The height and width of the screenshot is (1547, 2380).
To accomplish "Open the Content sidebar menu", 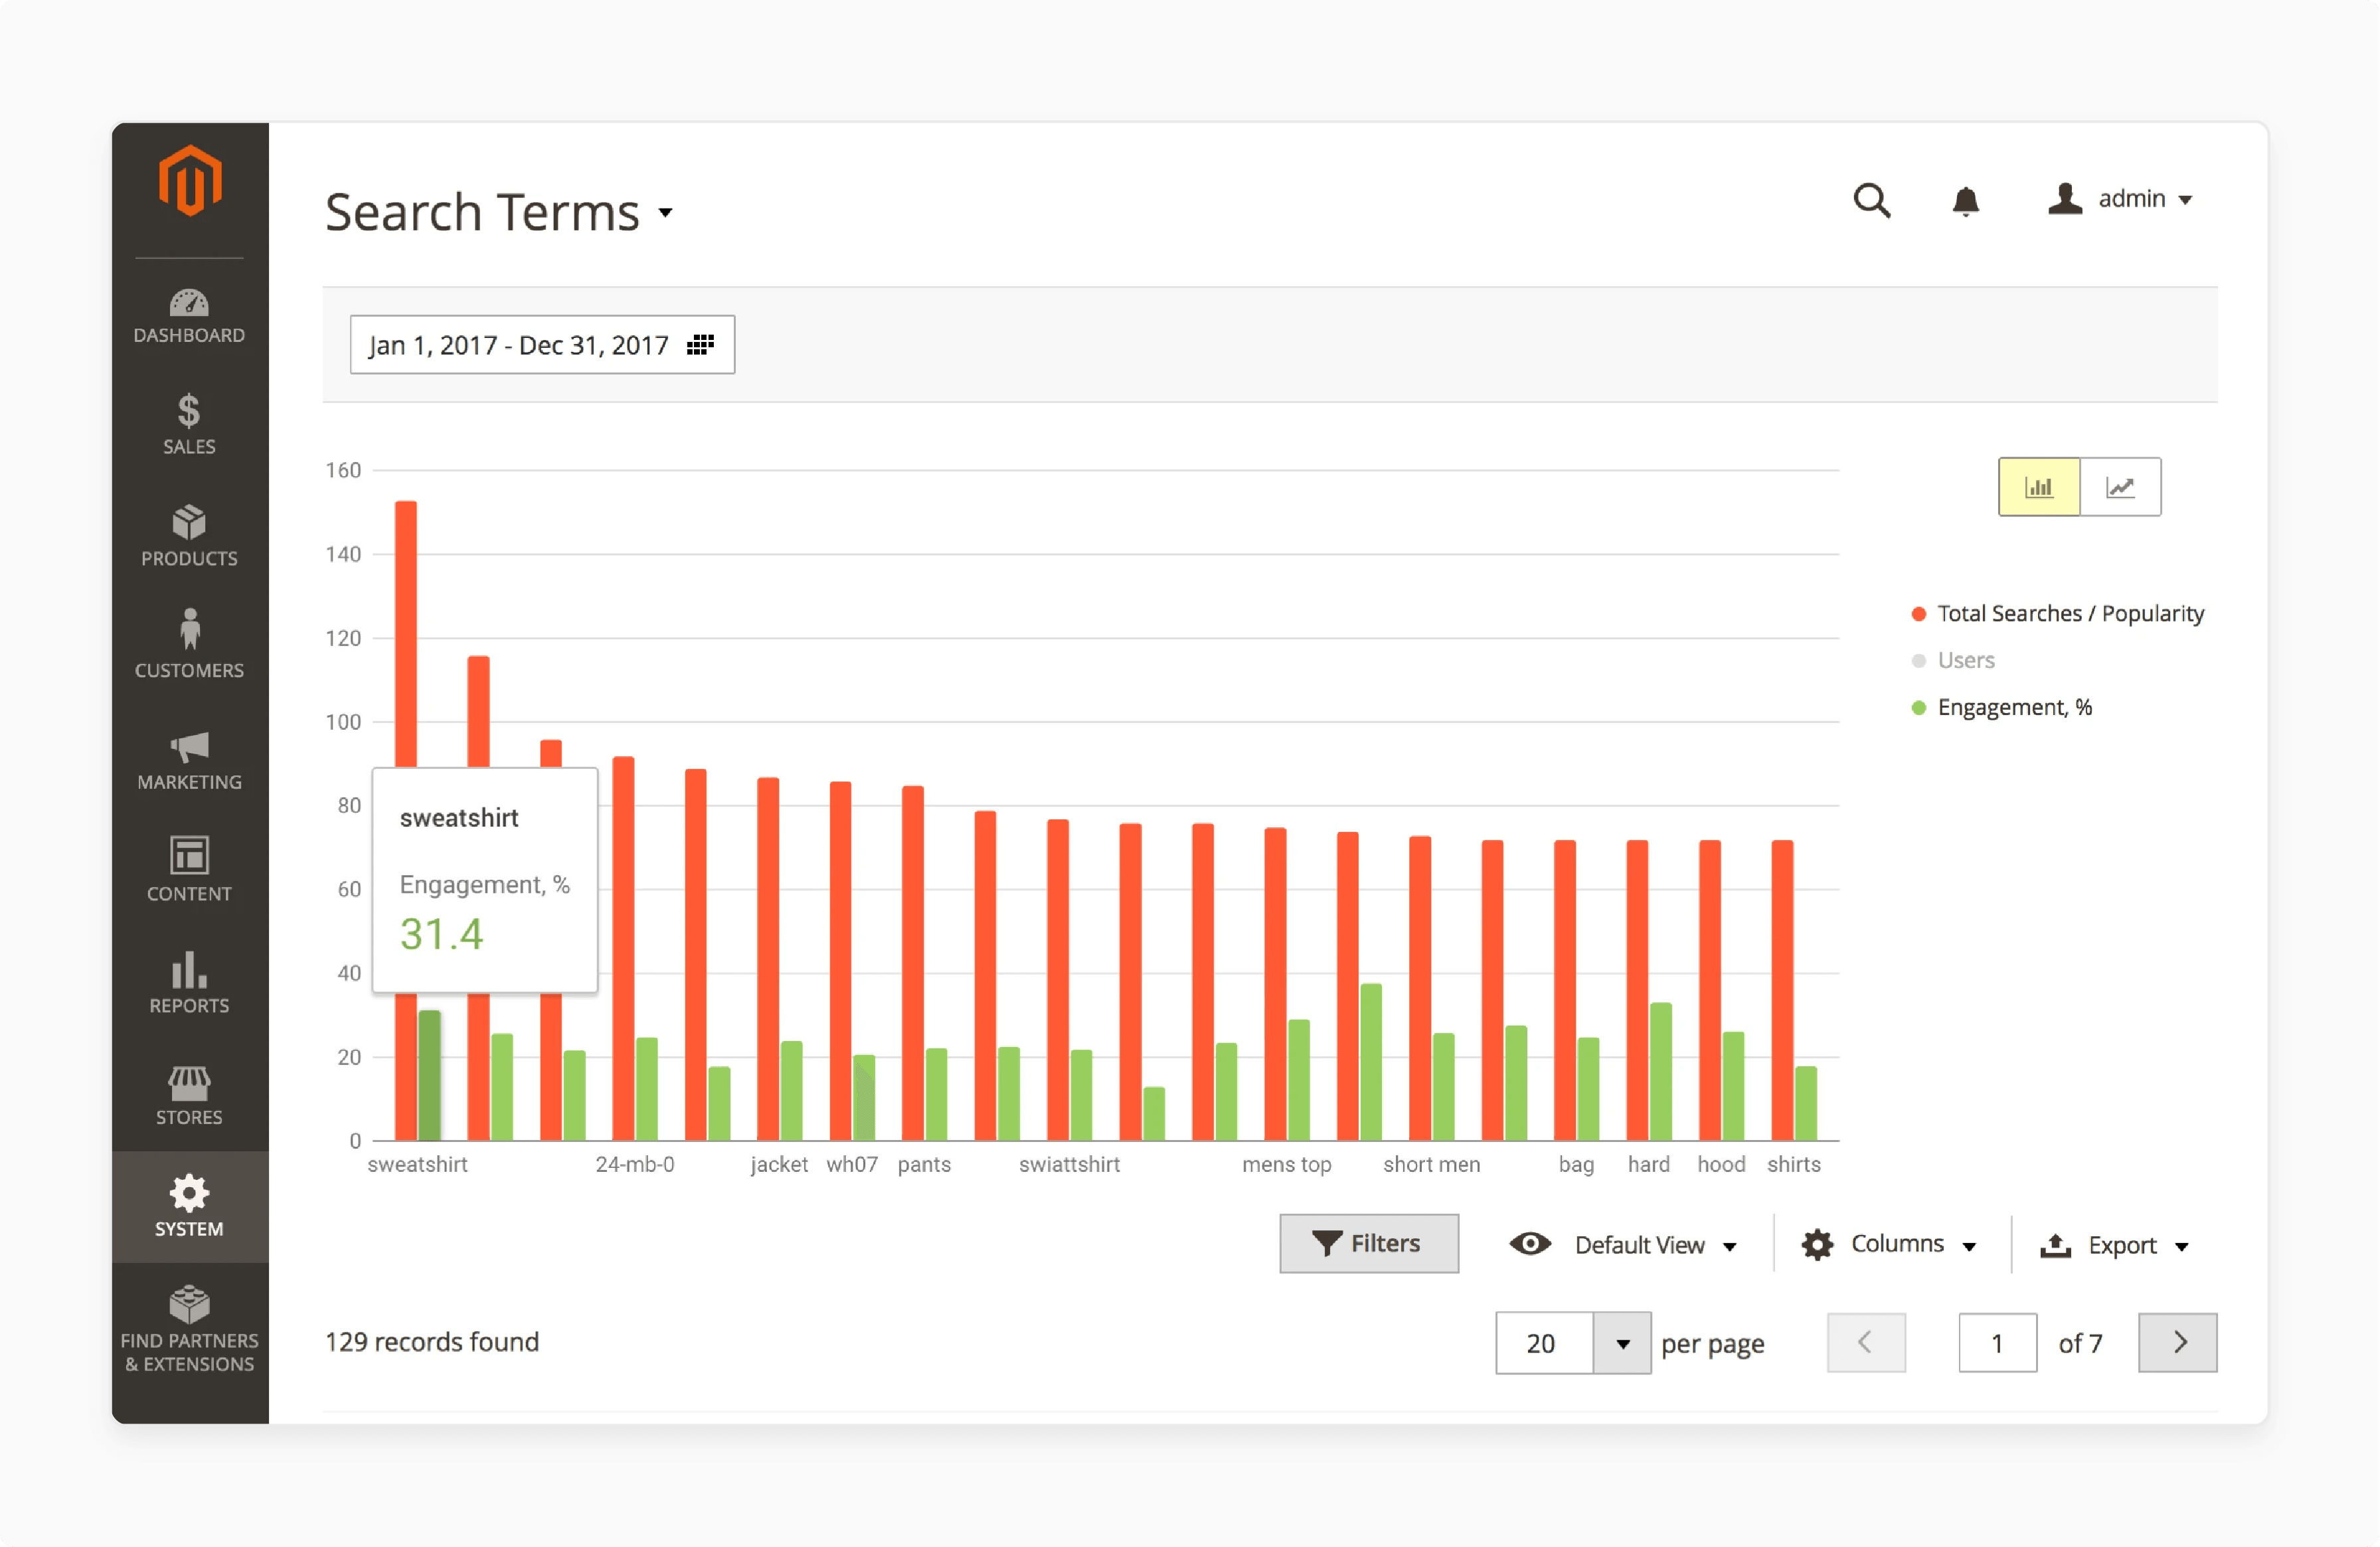I will coord(189,870).
